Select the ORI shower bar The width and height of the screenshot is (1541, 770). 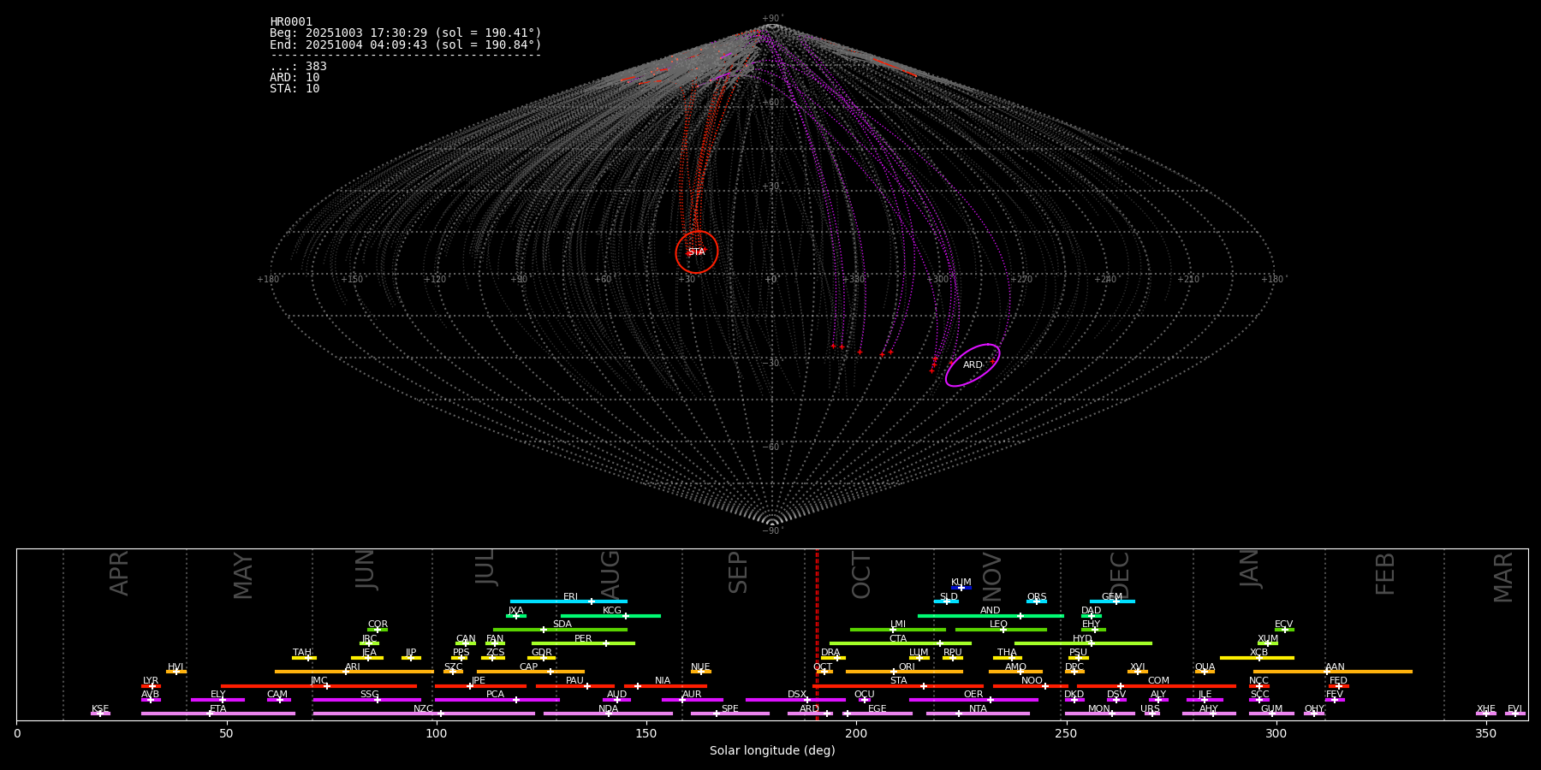(x=903, y=672)
